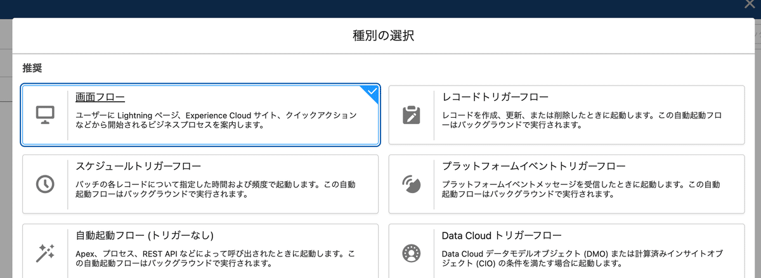Click the clipboard icon for レコードトリガーフロー
Image resolution: width=761 pixels, height=278 pixels.
tap(412, 115)
